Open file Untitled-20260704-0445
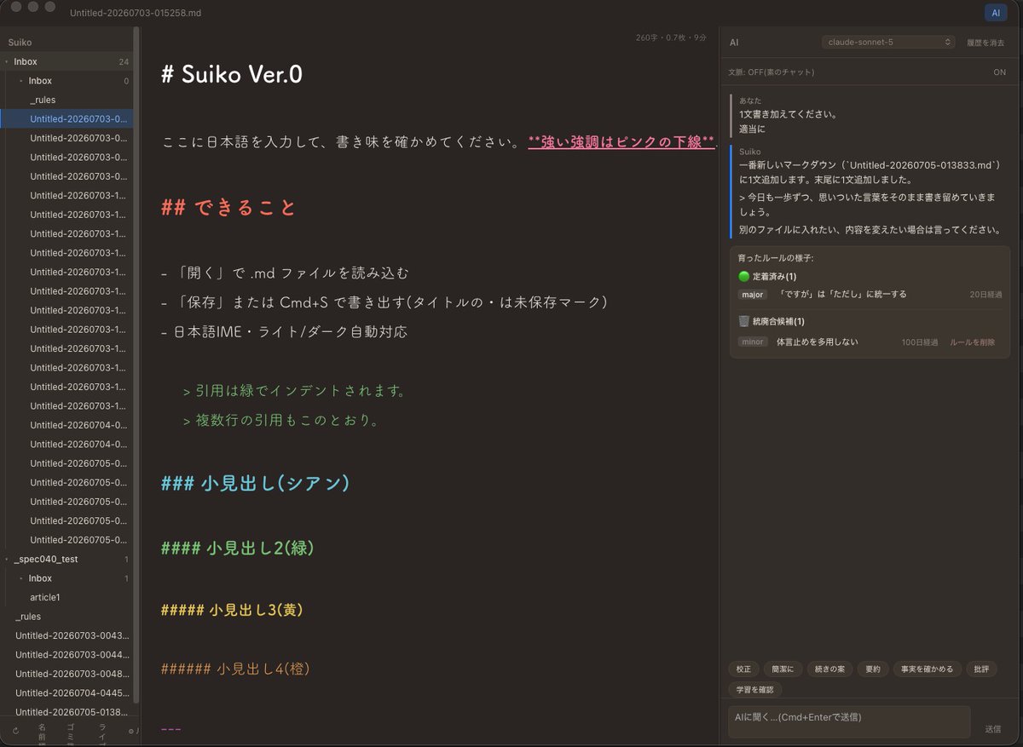Viewport: 1023px width, 747px height. (x=72, y=692)
